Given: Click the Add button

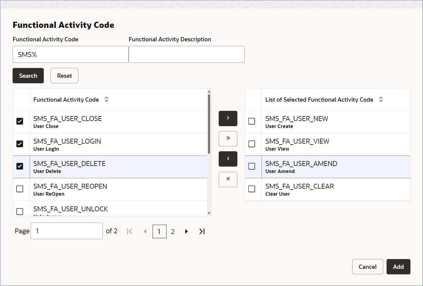Looking at the screenshot, I should pos(398,267).
